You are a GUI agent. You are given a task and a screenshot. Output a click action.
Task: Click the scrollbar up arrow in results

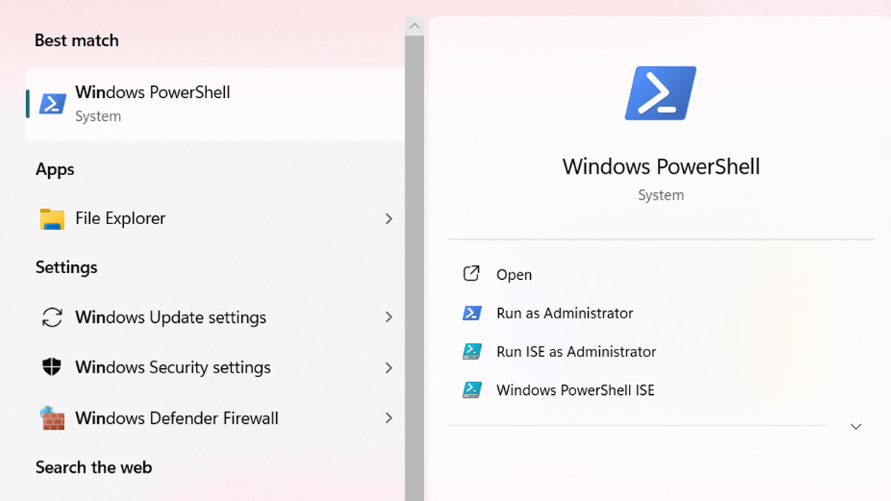[x=414, y=26]
